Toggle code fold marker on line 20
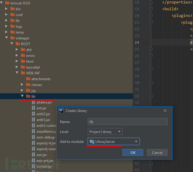This screenshot has height=172, width=193. (x=151, y=15)
